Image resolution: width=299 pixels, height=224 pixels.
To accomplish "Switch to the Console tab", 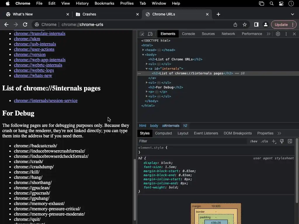I will [188, 34].
